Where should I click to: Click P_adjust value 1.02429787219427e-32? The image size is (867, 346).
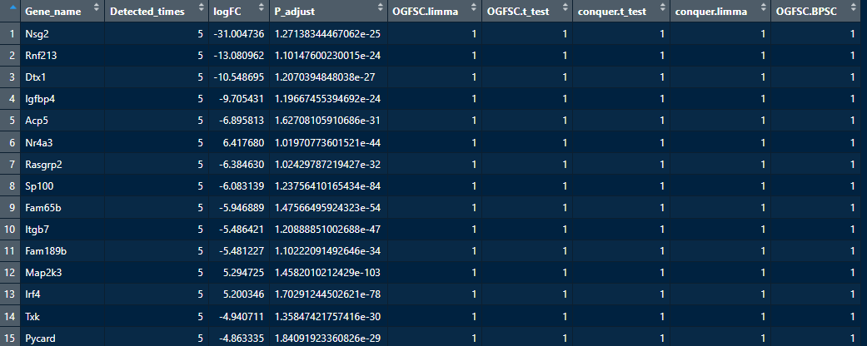point(327,164)
